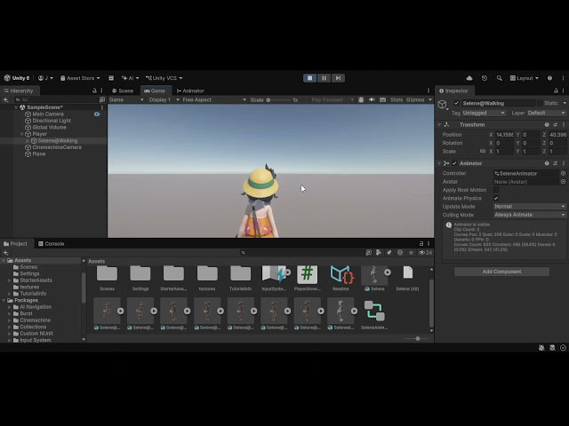Collapse the Player object in Hierarchy
This screenshot has width=569, height=426.
click(x=21, y=134)
